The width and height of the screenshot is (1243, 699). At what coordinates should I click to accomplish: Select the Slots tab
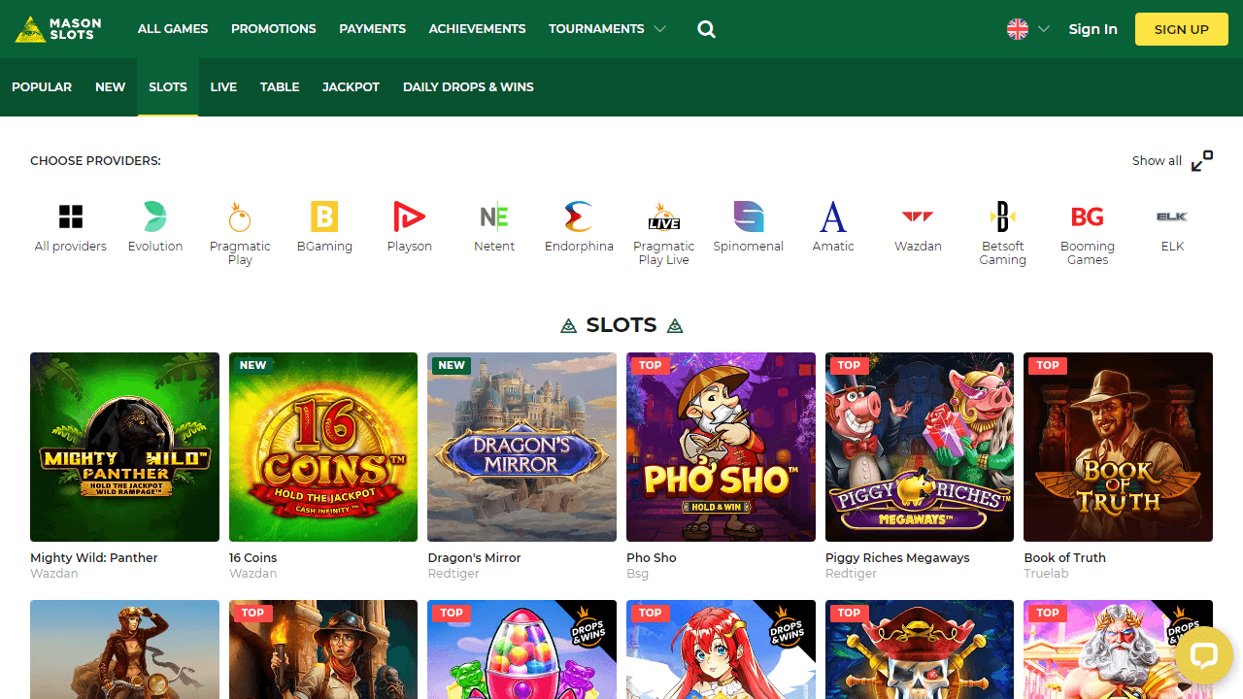168,87
